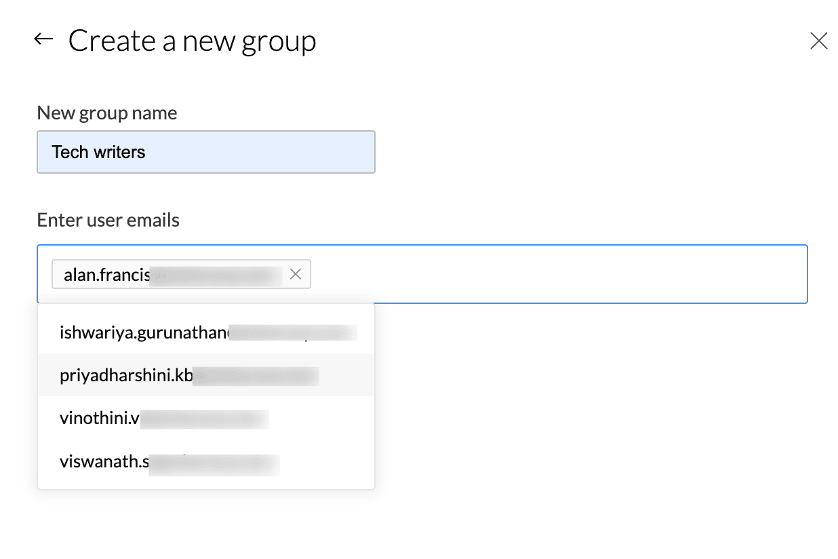838x559 pixels.
Task: Click the blurred domain of alan.francis chip
Action: tap(216, 274)
